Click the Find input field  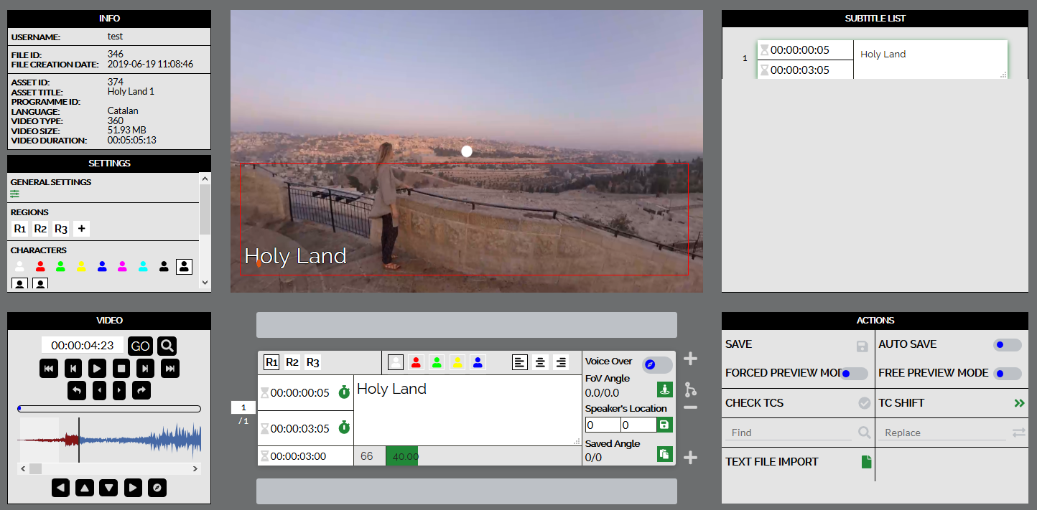790,433
